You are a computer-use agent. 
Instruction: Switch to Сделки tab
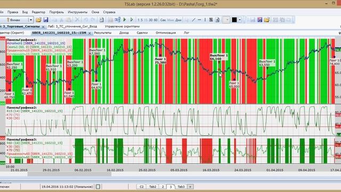tap(142, 33)
